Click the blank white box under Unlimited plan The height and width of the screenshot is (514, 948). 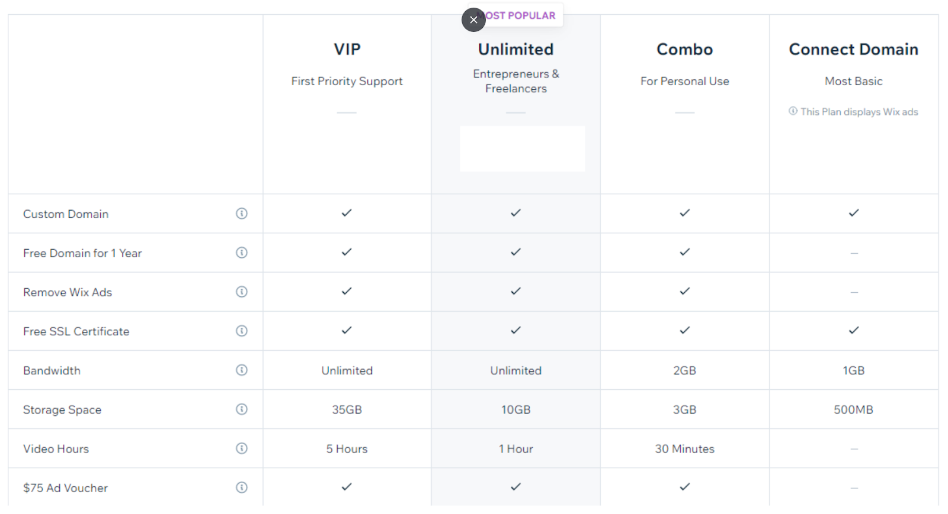point(523,148)
